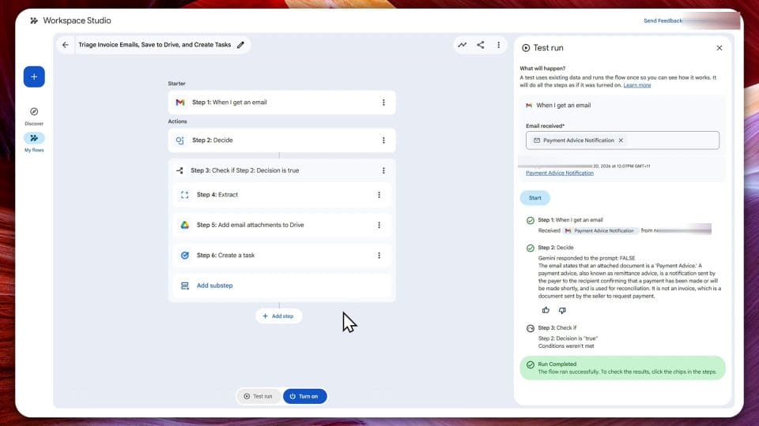Screen dimensions: 759x426
Task: Click 'Gemini responded to the prompt: FALSE'
Action: [x=586, y=258]
